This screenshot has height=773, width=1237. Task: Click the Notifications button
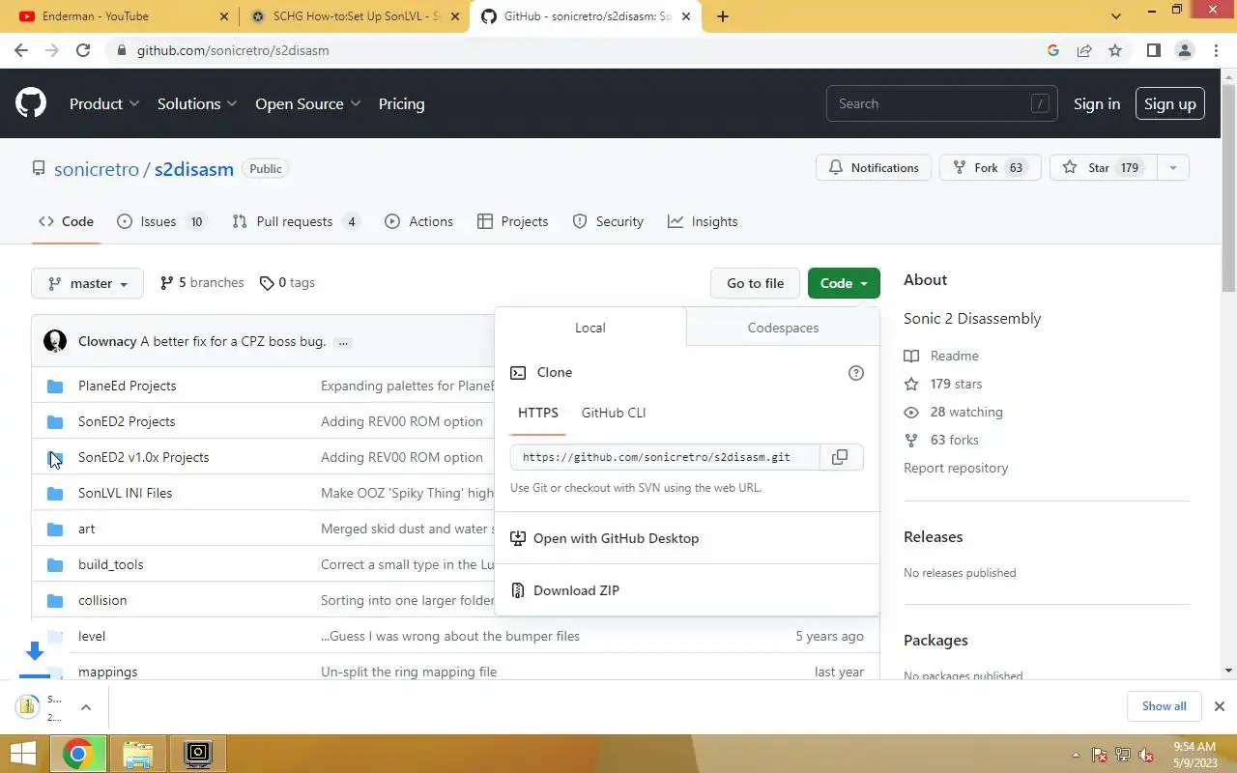874,167
